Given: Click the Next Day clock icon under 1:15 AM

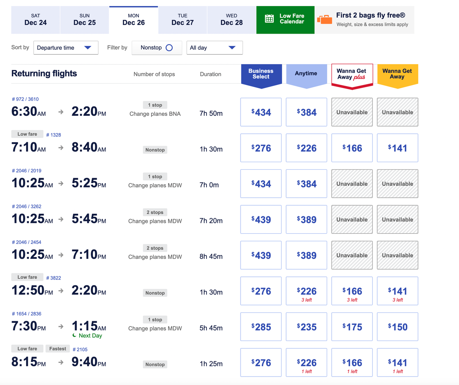Looking at the screenshot, I should (x=75, y=336).
